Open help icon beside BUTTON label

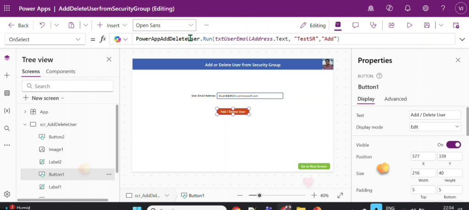tap(379, 76)
